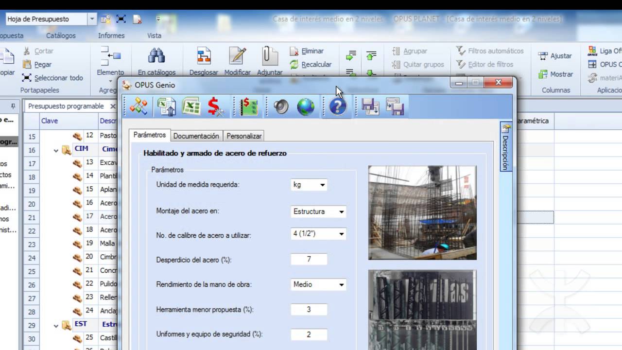Click the OPUS Genio help question-mark icon
Image resolution: width=622 pixels, height=350 pixels.
(x=337, y=106)
